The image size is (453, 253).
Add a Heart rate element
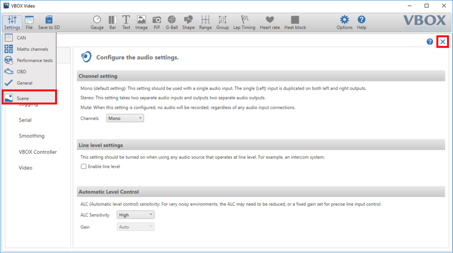coord(270,23)
